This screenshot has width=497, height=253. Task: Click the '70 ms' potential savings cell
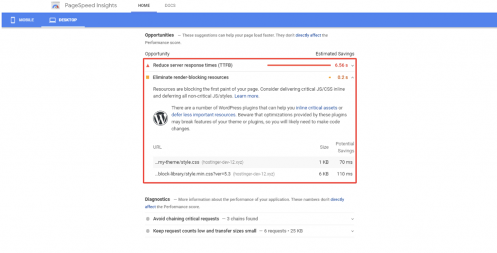click(346, 162)
